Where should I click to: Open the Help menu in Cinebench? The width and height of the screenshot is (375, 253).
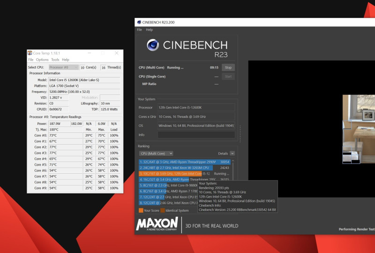pos(149,30)
